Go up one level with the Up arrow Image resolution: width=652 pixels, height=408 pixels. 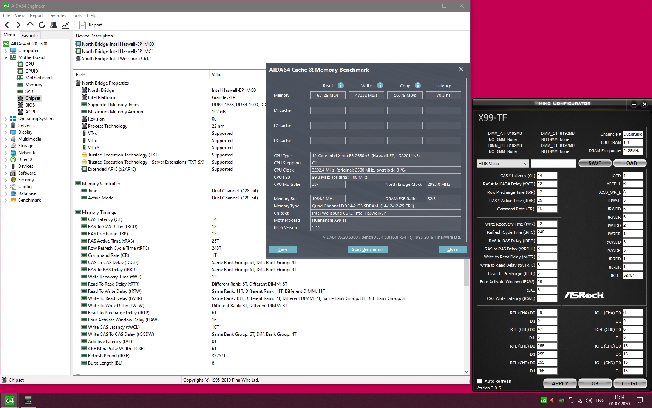coord(30,25)
